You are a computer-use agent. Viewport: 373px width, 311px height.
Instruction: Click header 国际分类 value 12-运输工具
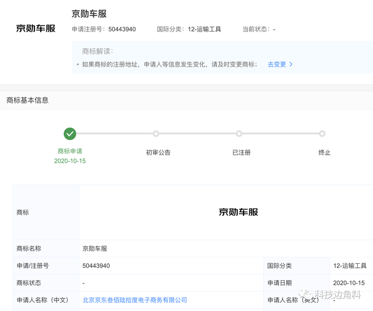(205, 29)
